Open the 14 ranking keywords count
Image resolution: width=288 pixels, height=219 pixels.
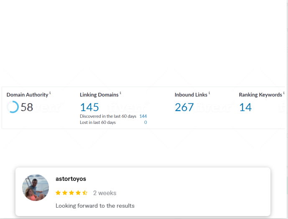(x=245, y=107)
